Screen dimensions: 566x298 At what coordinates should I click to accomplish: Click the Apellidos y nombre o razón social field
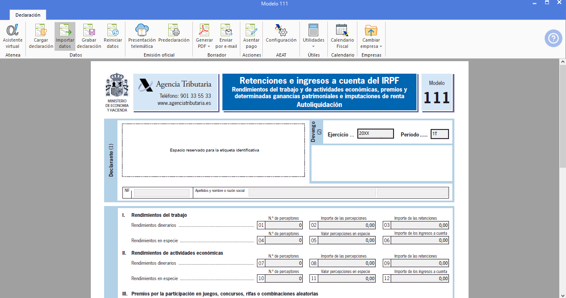point(312,192)
